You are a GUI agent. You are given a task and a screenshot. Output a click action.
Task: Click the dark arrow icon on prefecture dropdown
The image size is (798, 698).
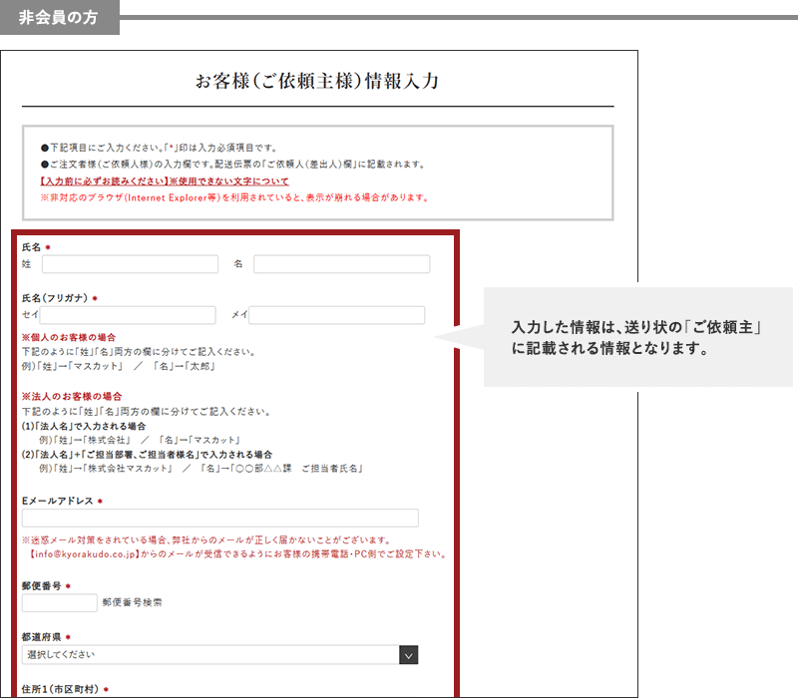[x=408, y=654]
